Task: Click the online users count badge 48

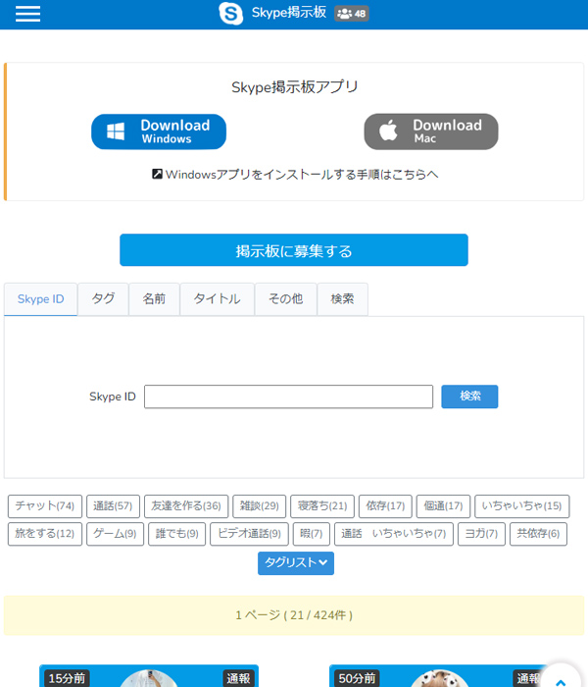Action: 351,14
